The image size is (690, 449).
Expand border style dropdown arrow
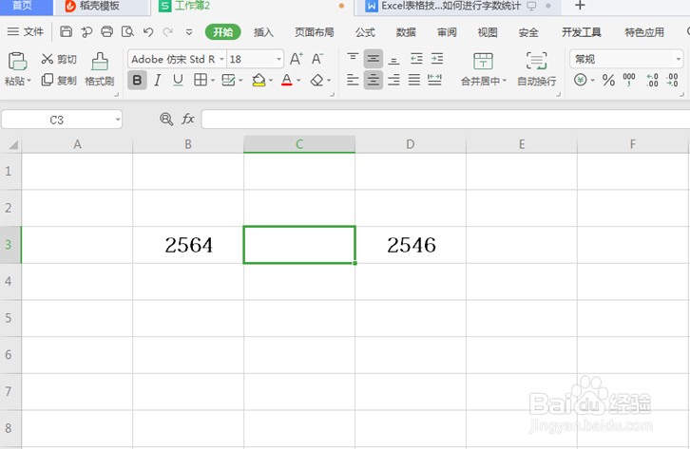pos(213,81)
